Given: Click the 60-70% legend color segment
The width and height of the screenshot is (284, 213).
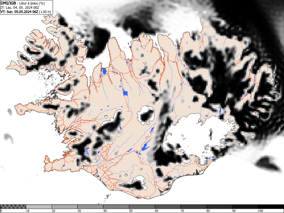Looking at the screenshot, I should point(168,207).
